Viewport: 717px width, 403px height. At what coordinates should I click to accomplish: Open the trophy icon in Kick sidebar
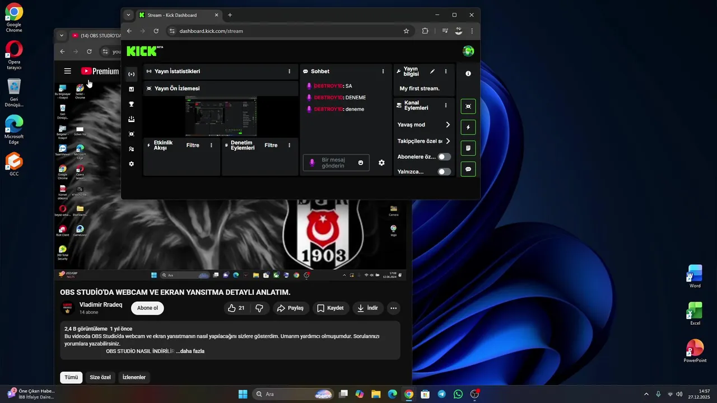click(131, 104)
